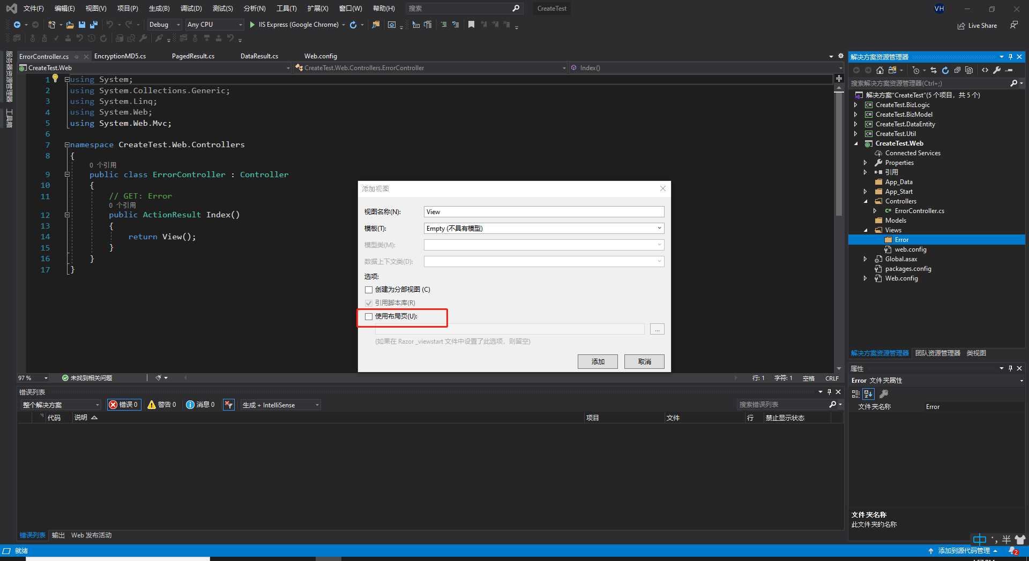The width and height of the screenshot is (1029, 561).
Task: Toggle the bookmark icon in the toolbar
Action: pos(471,25)
